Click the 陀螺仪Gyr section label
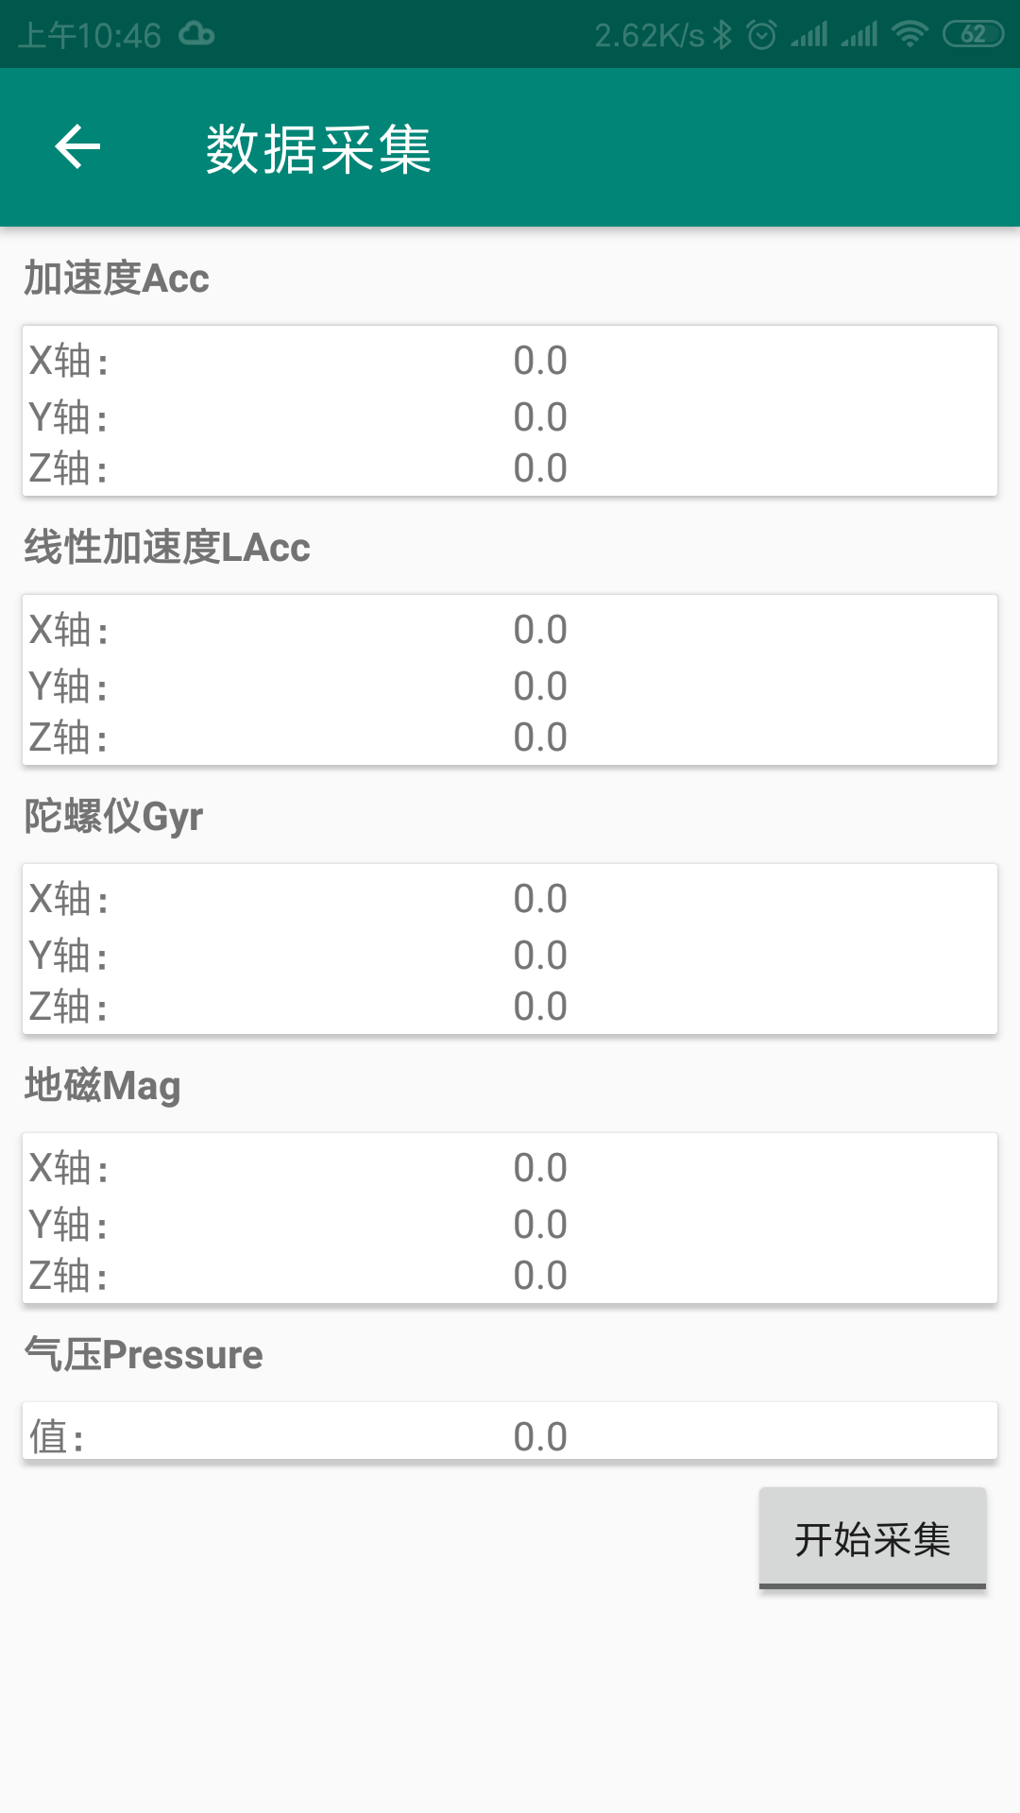 (x=112, y=816)
